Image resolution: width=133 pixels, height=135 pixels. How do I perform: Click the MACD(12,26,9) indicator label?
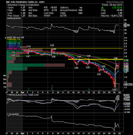23,95
